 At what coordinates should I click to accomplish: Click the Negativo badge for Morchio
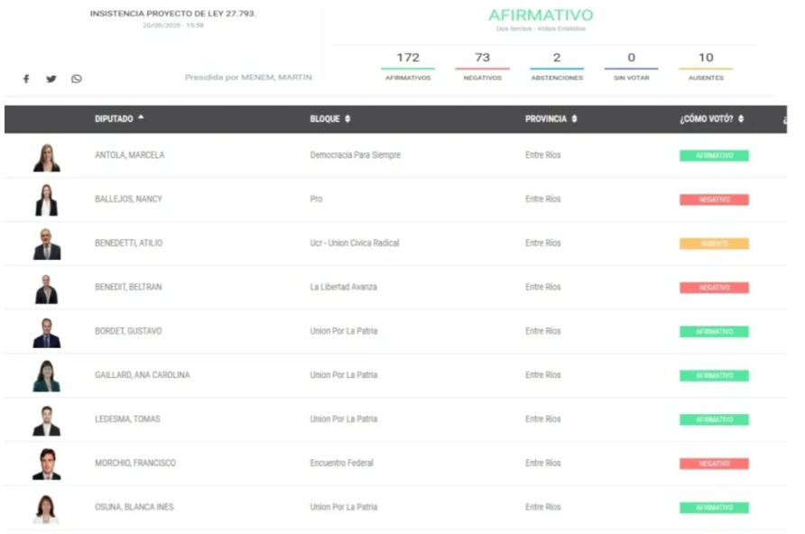tap(714, 464)
